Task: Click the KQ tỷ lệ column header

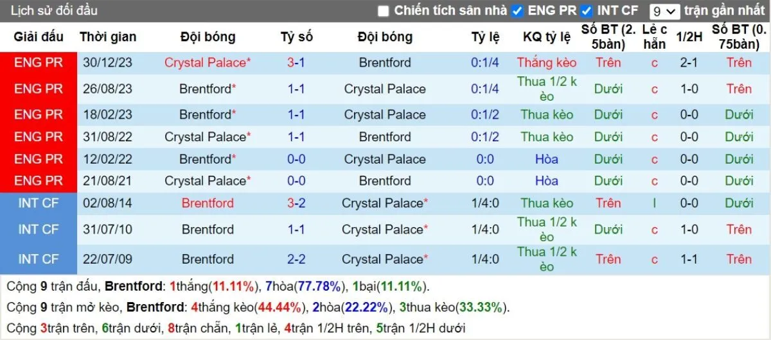Action: pyautogui.click(x=547, y=37)
